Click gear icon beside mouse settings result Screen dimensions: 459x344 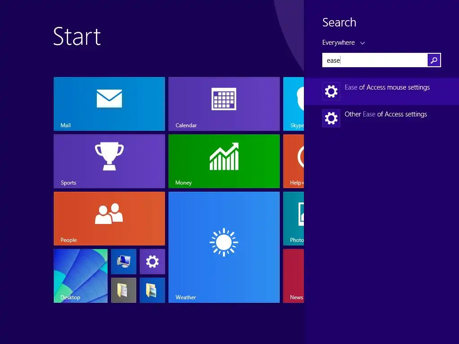[x=331, y=91]
